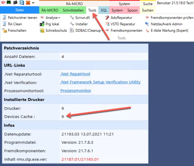The image size is (194, 166).
Task: Click the red value 21187.01/21165.01
Action: (80, 159)
